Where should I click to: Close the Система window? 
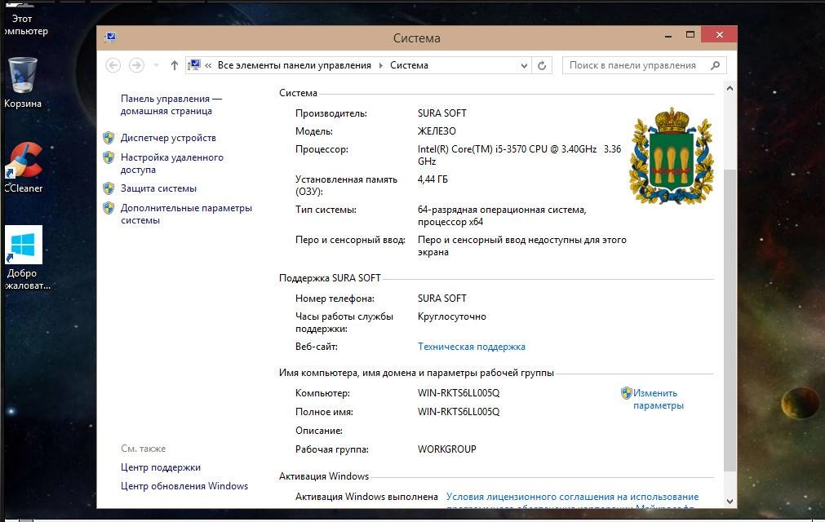coord(719,35)
